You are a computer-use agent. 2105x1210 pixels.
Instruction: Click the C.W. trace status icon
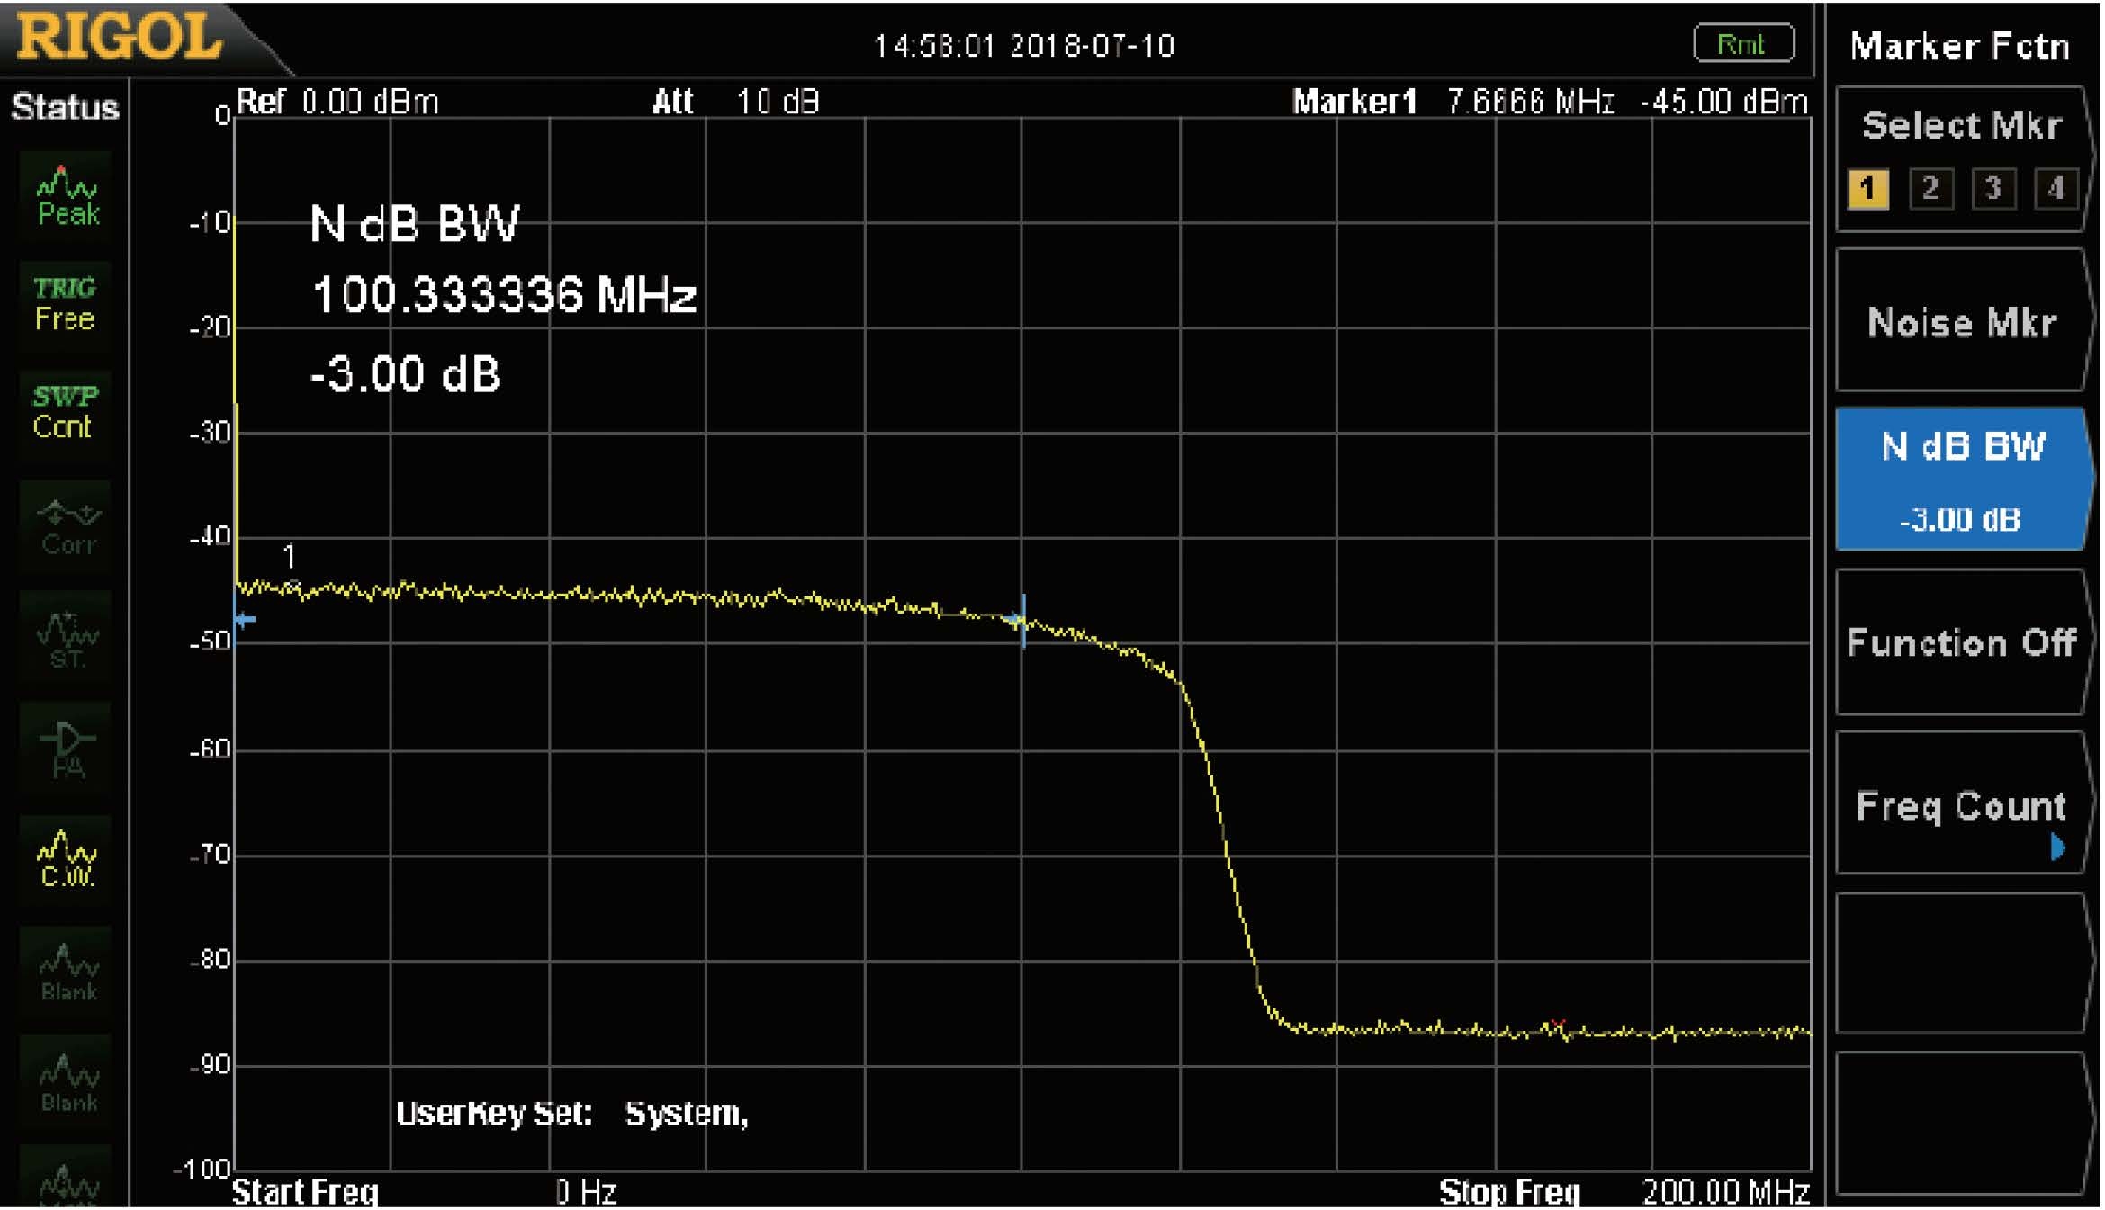pos(66,859)
